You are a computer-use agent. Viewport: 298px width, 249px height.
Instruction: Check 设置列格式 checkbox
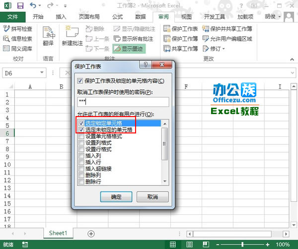point(81,142)
